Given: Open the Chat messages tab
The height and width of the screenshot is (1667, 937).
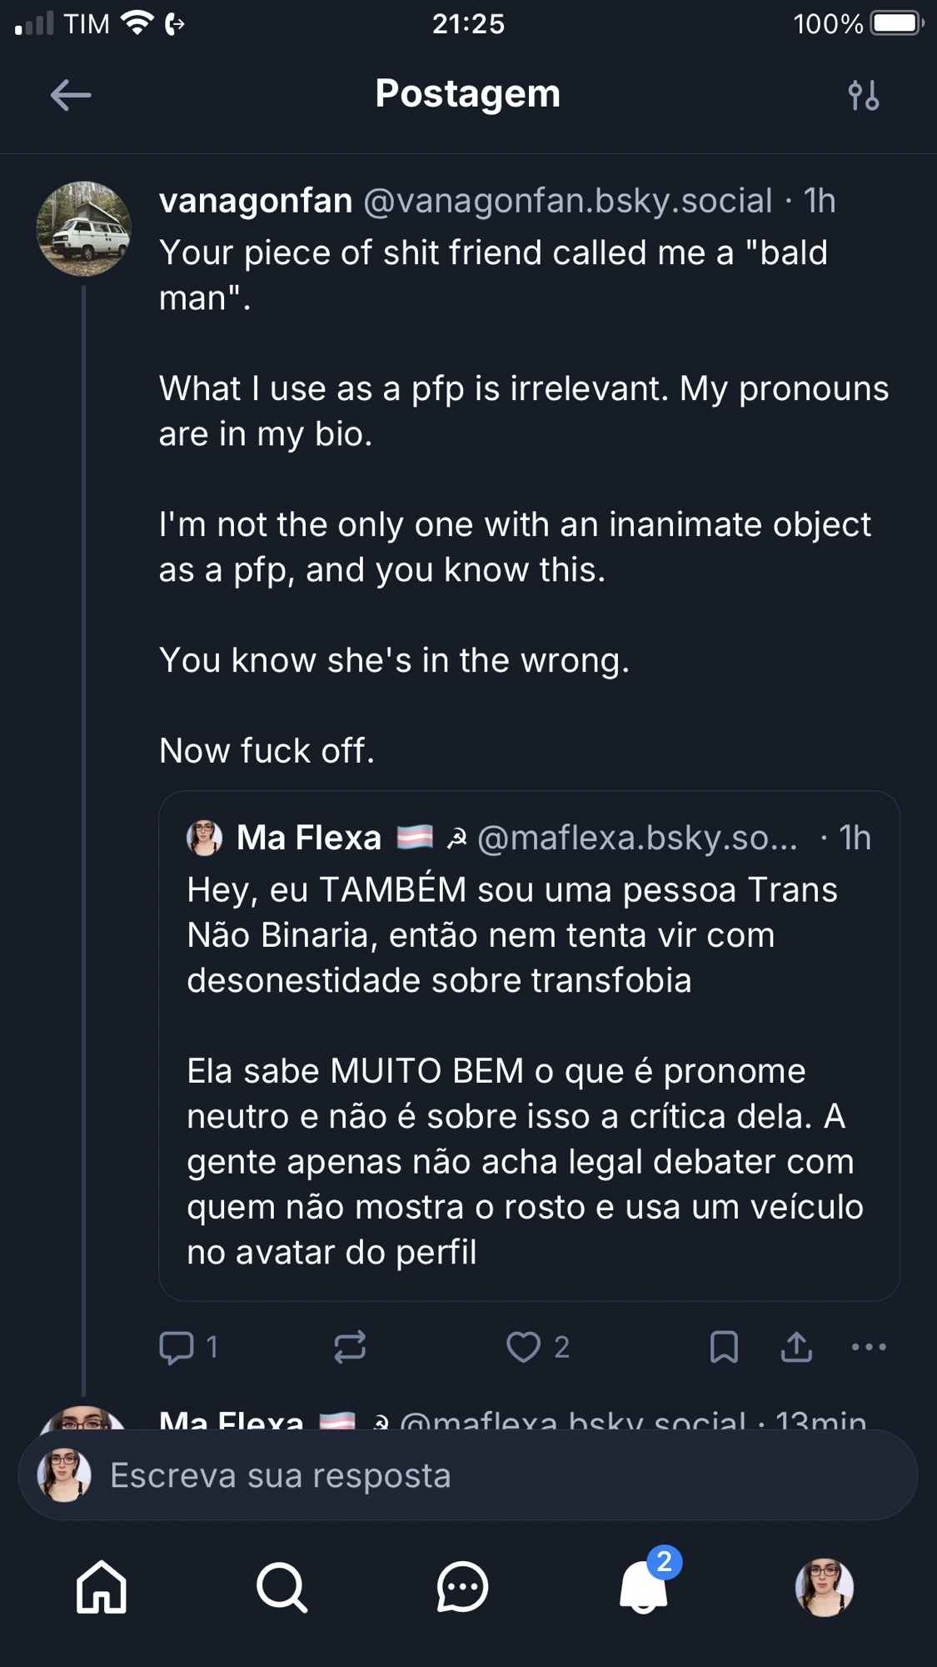Looking at the screenshot, I should click(462, 1587).
